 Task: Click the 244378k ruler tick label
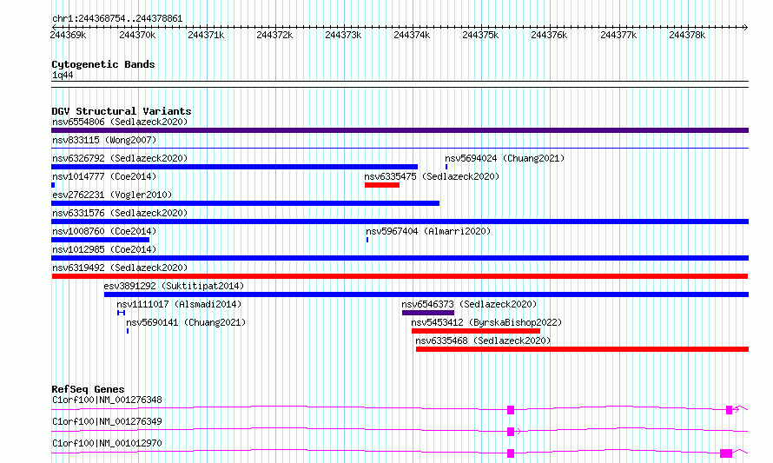click(687, 35)
